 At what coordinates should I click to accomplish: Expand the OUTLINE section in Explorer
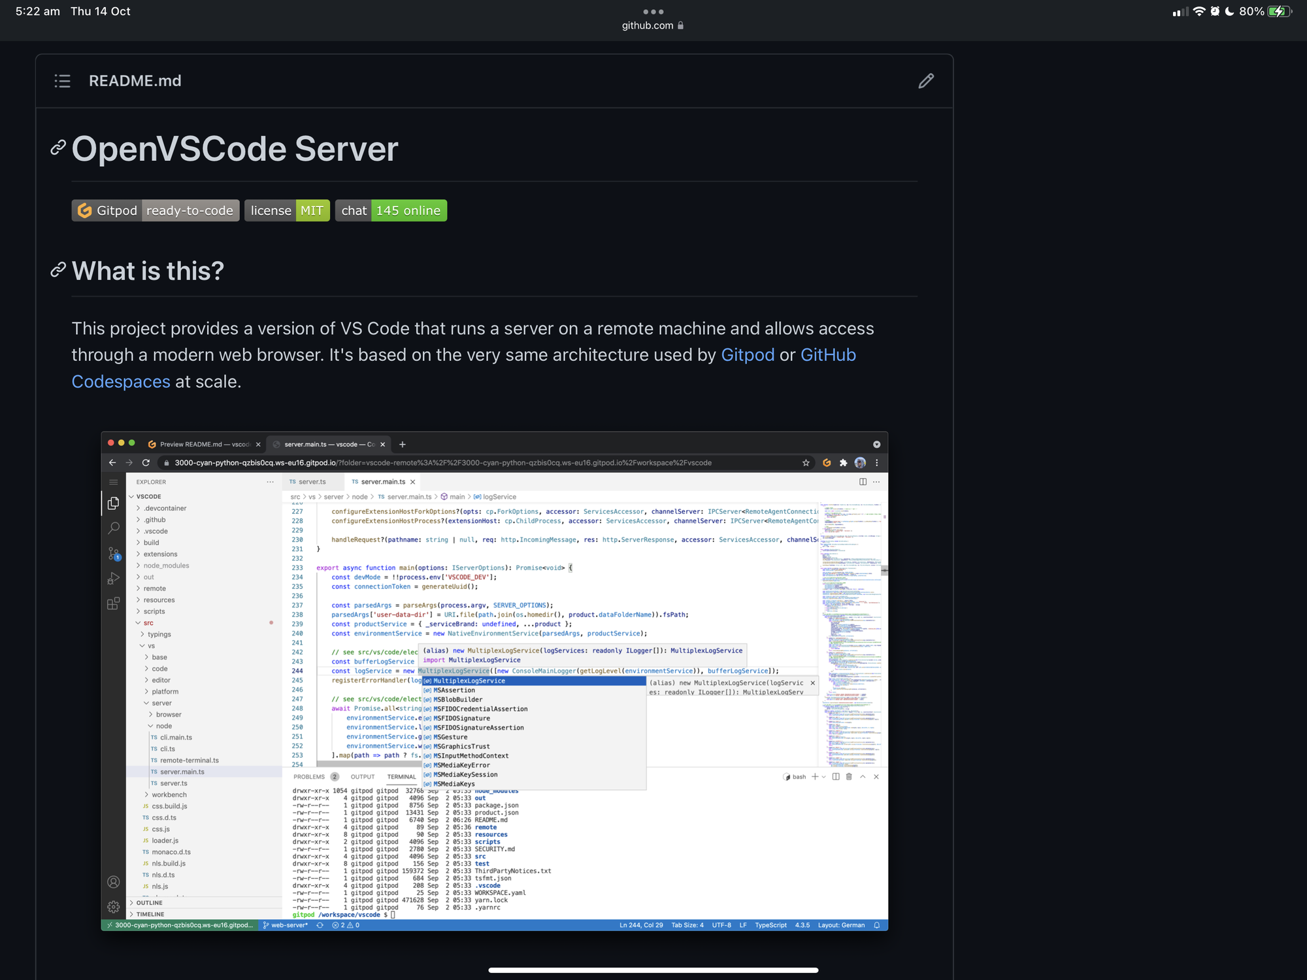(x=149, y=903)
